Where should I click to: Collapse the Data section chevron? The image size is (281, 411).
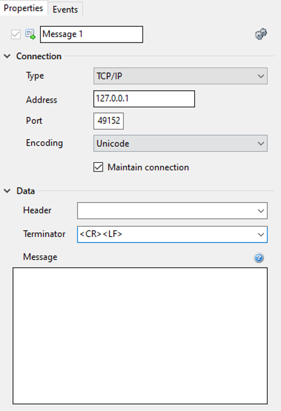pyautogui.click(x=7, y=191)
